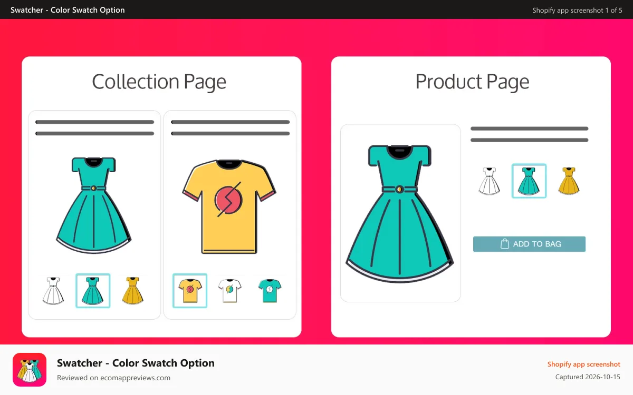Click the ADD TO BAG button

[529, 244]
